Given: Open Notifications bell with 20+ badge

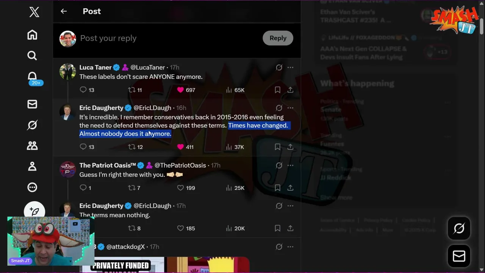Looking at the screenshot, I should coord(33,78).
